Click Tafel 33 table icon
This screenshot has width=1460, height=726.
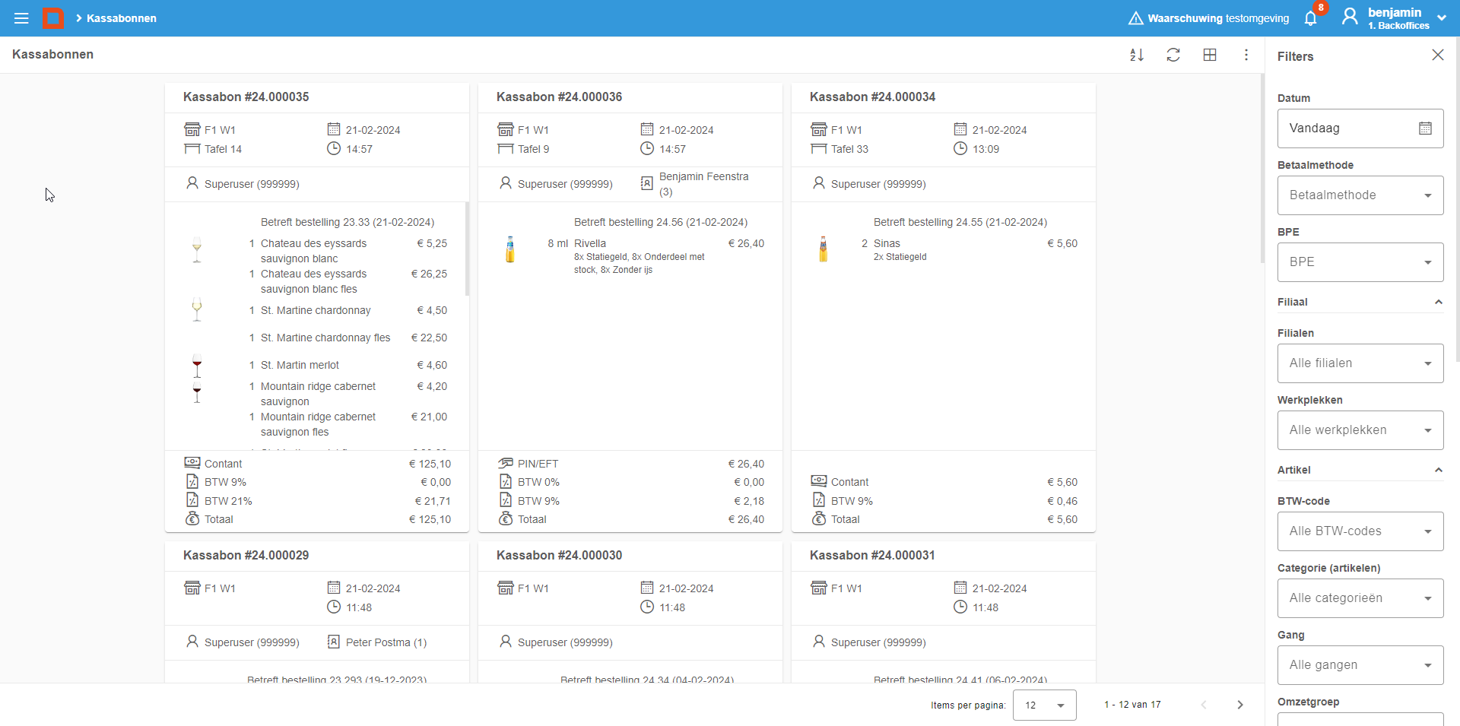coord(819,149)
